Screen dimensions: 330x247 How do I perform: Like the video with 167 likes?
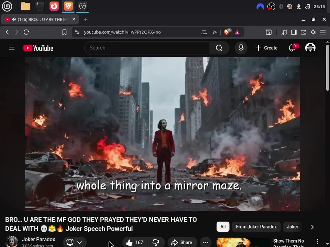point(135,243)
